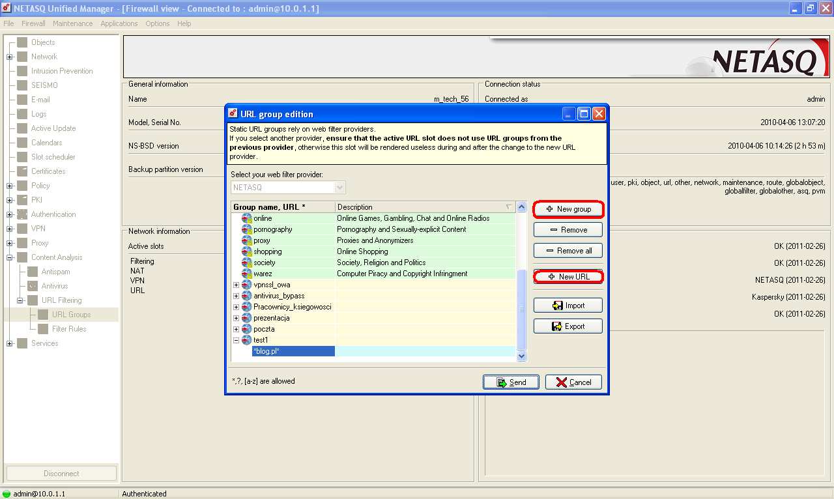Expand the vpnssl_owa group
Viewport: 834px width, 499px height.
(x=237, y=285)
